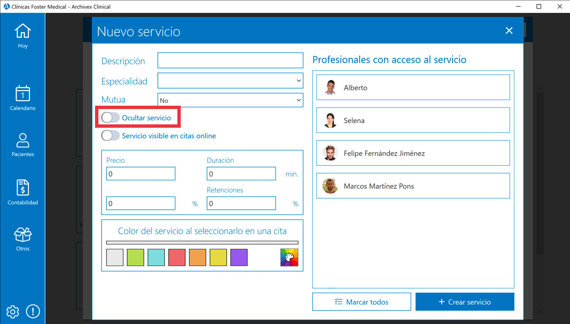
Task: Click Marcar todos to select all professionals
Action: click(361, 301)
